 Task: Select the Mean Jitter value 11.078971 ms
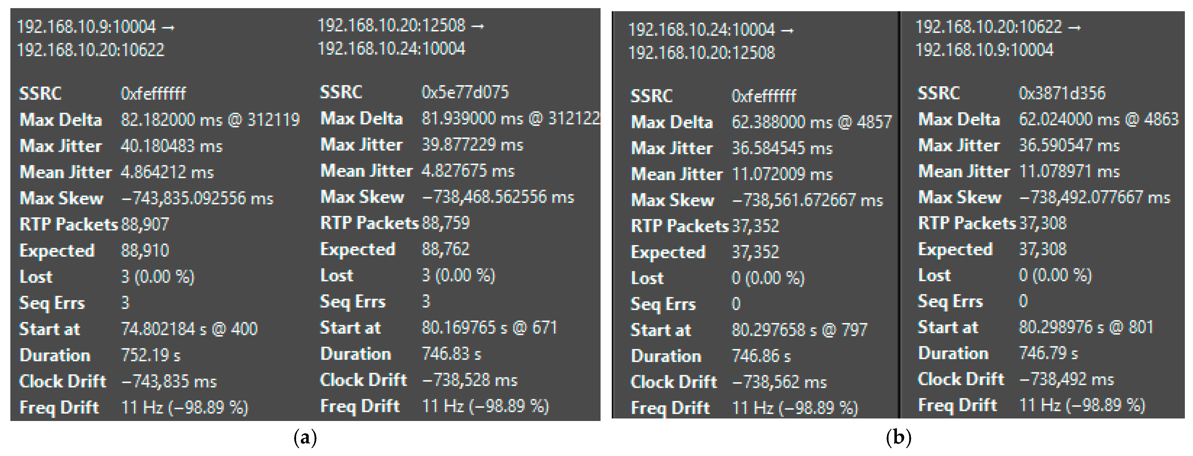[x=1069, y=172]
